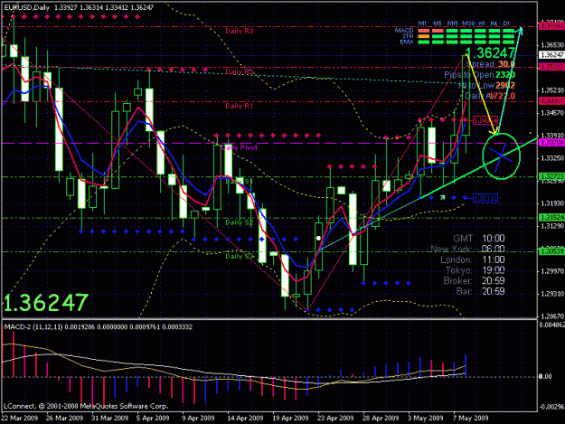The width and height of the screenshot is (565, 424).
Task: Click the Bar 20:59 clock line
Action: [x=480, y=291]
